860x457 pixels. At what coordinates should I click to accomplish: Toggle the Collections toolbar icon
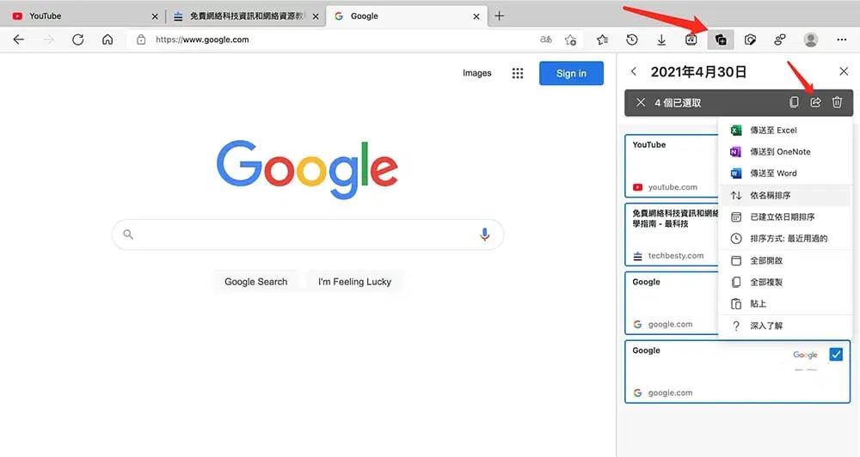(721, 40)
